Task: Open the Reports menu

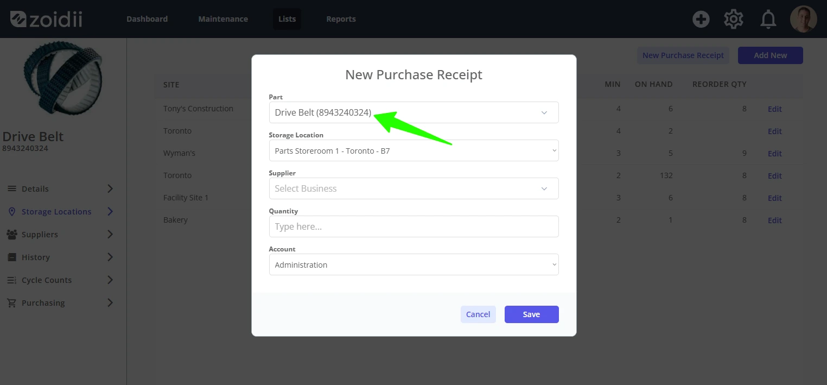Action: 341,19
